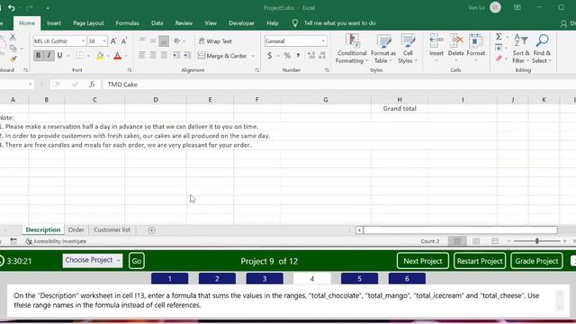Open the Formulas ribbon tab
Viewport: 576px width, 324px height.
127,23
